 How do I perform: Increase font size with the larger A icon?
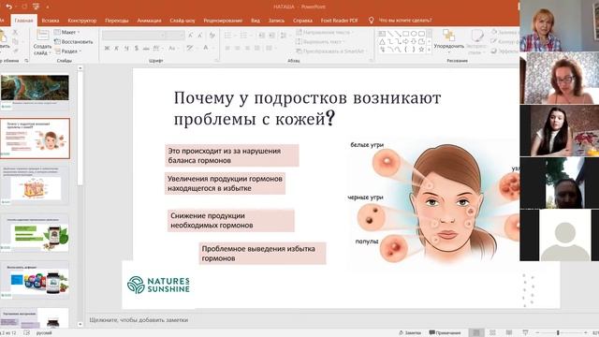point(191,36)
